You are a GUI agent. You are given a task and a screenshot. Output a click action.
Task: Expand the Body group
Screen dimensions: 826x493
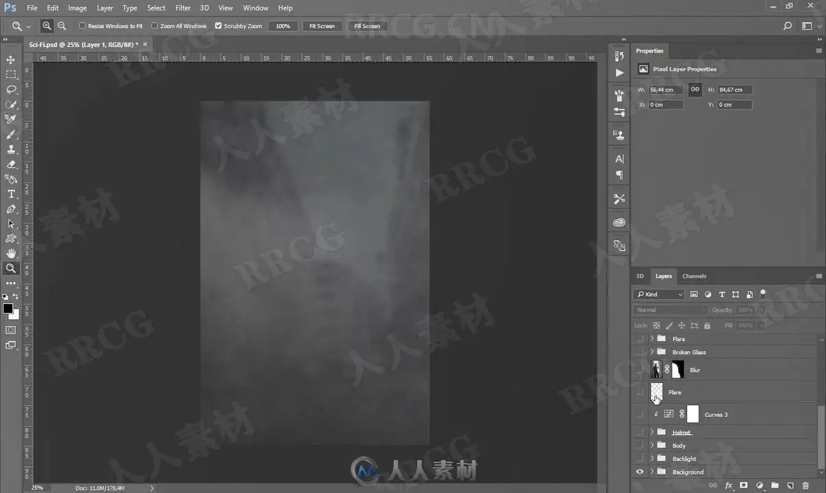[652, 446]
